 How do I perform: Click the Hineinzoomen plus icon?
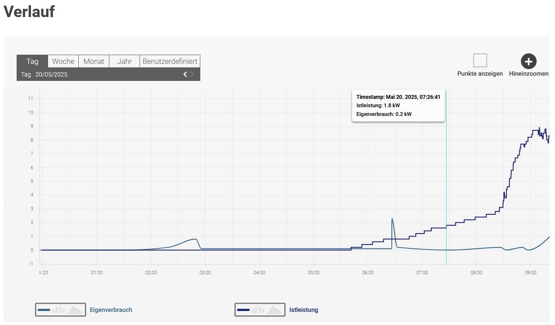[528, 61]
